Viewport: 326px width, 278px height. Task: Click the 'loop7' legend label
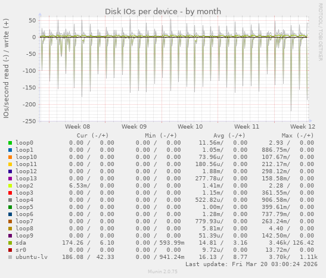click(24, 221)
